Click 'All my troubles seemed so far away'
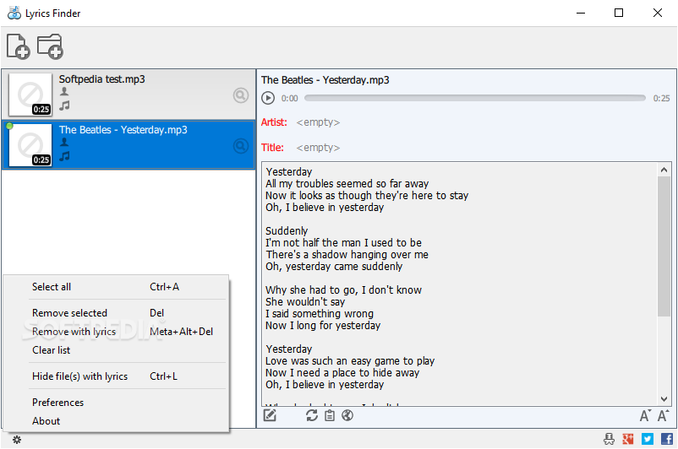 pyautogui.click(x=347, y=183)
